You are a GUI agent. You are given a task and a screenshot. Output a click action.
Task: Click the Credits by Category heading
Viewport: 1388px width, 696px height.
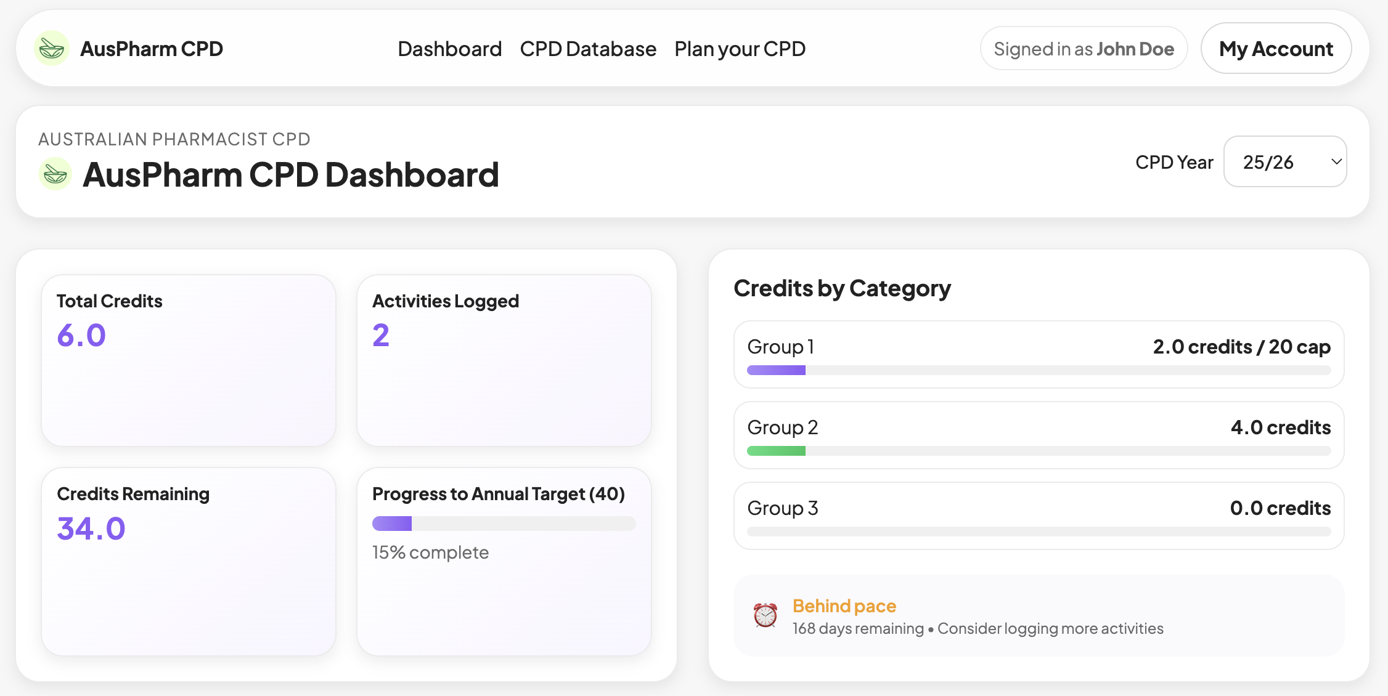842,288
